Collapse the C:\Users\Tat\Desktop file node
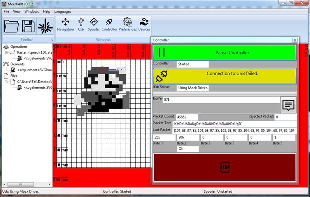The height and width of the screenshot is (197, 310). (x=6, y=82)
